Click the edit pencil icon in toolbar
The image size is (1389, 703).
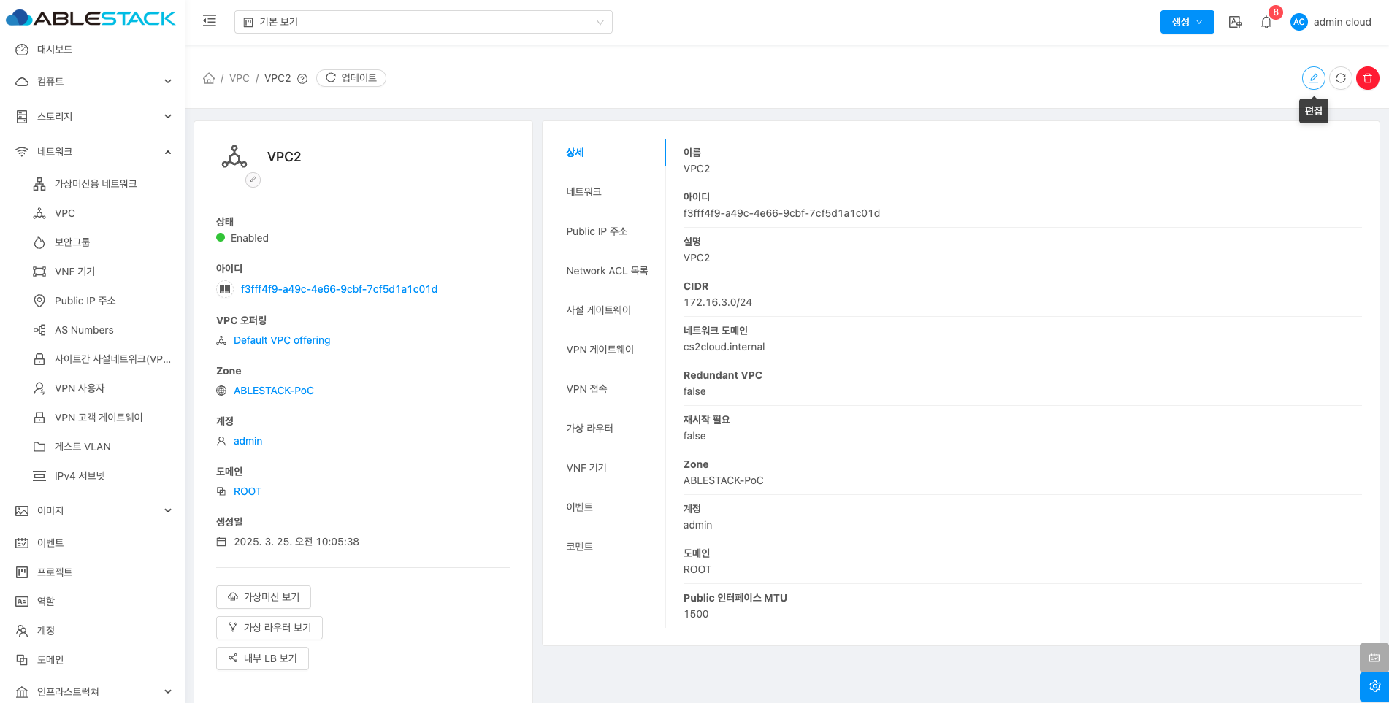(1313, 78)
